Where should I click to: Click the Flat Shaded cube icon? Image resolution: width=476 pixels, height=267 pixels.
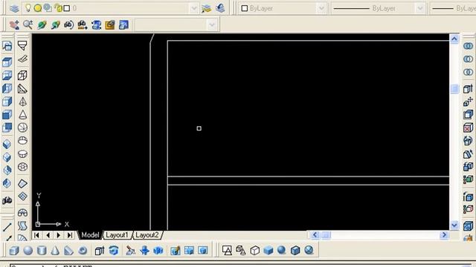coord(268,251)
